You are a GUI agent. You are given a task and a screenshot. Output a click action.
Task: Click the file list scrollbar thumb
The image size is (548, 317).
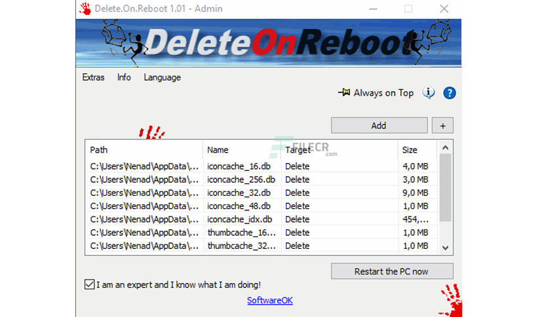coord(445,187)
